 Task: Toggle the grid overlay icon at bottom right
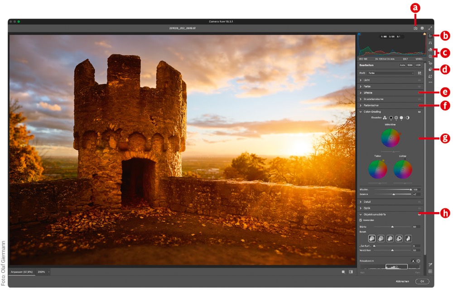pos(430,271)
